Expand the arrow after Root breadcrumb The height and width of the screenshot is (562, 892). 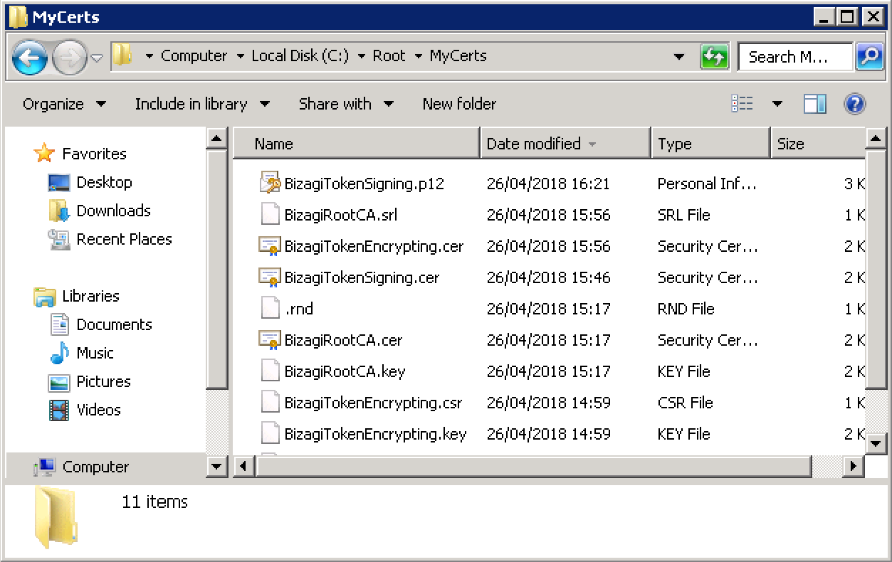(419, 56)
